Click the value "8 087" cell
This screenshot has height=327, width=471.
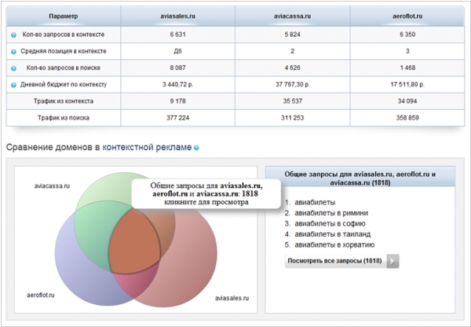click(x=178, y=68)
